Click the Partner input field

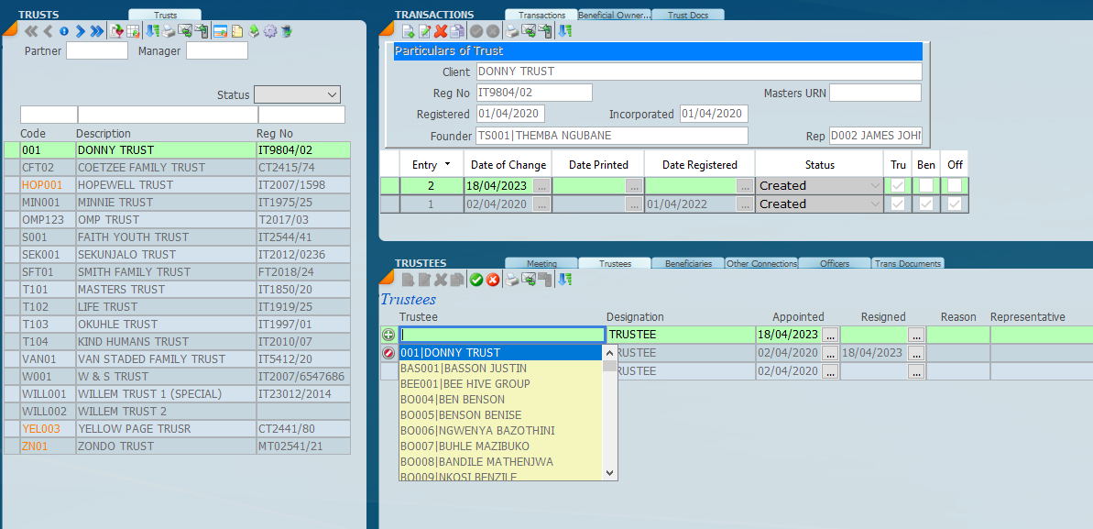point(97,51)
